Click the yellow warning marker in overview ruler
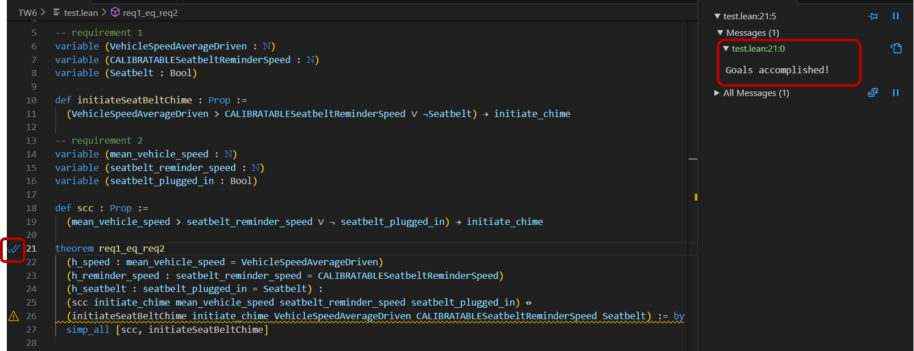 coord(696,197)
